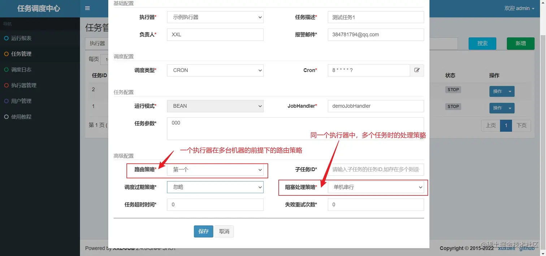Focus the 报警邮件 input field
The image size is (546, 256).
[376, 35]
